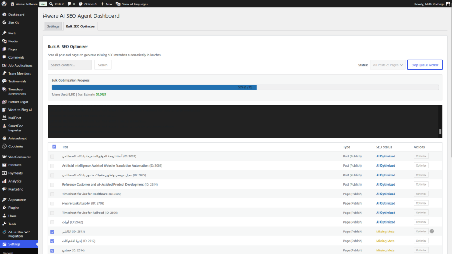
Task: Click the Partner Logot icon
Action: point(4,102)
